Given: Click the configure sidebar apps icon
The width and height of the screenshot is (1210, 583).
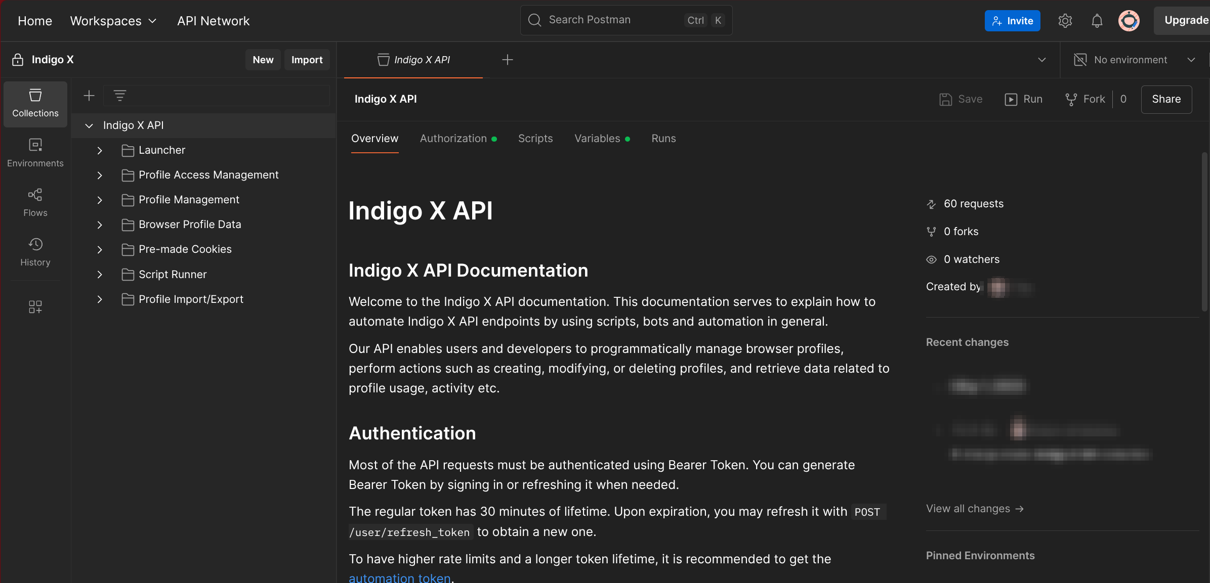Looking at the screenshot, I should point(35,307).
